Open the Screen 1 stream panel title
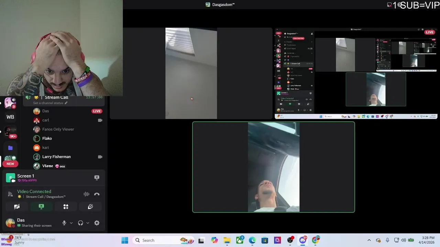 26,176
